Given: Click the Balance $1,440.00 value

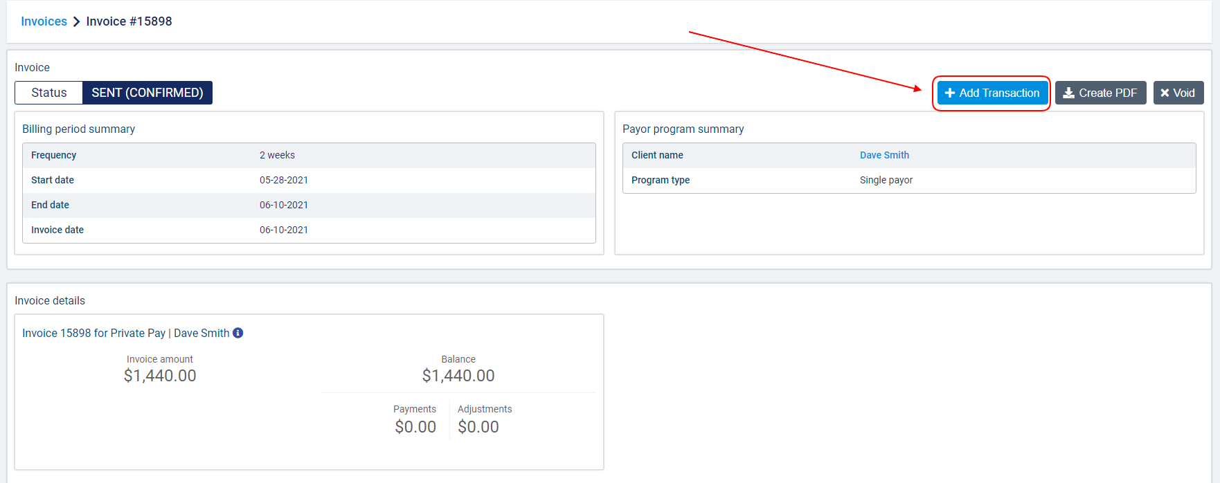Looking at the screenshot, I should pos(458,376).
